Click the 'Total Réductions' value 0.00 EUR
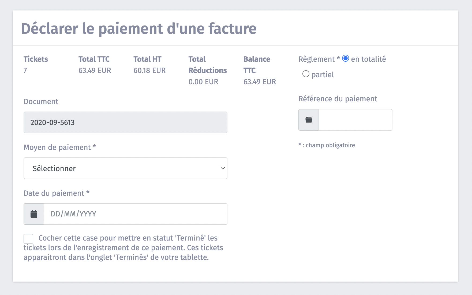Image resolution: width=472 pixels, height=295 pixels. click(x=203, y=82)
